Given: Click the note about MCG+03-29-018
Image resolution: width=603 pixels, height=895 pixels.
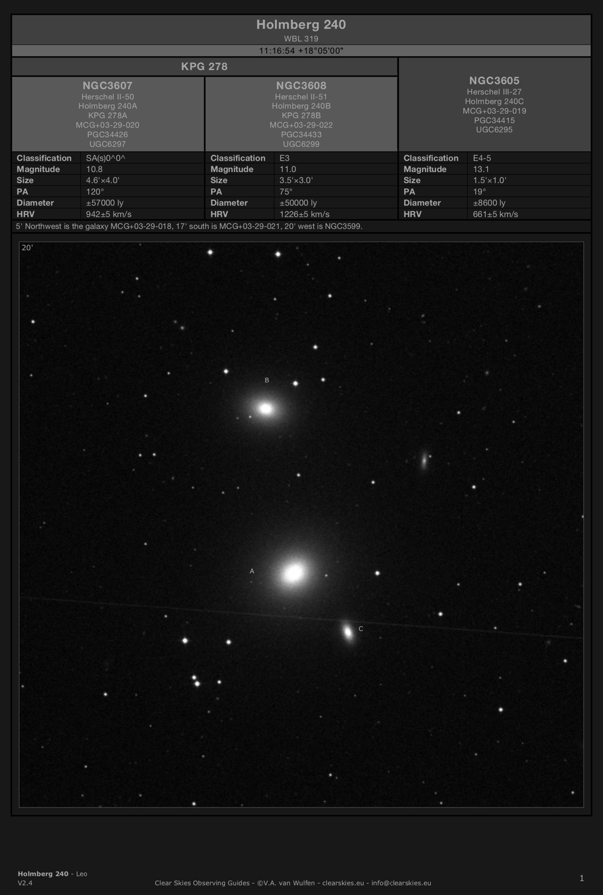Looking at the screenshot, I should point(189,226).
